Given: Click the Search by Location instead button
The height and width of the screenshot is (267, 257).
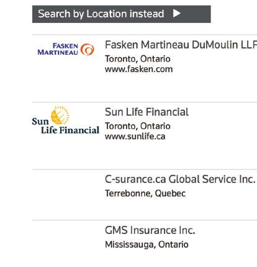Looking at the screenshot, I should pyautogui.click(x=122, y=14).
